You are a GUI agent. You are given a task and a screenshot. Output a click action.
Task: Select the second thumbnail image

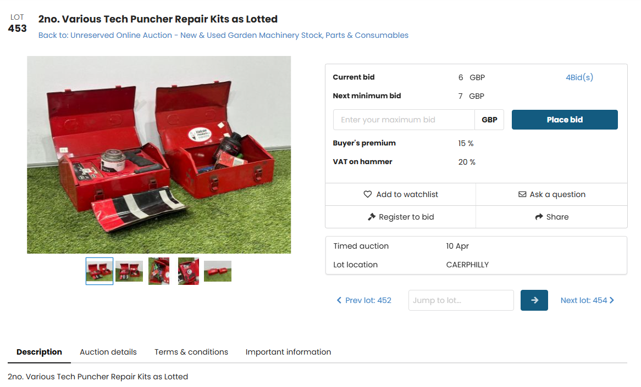[x=129, y=271]
